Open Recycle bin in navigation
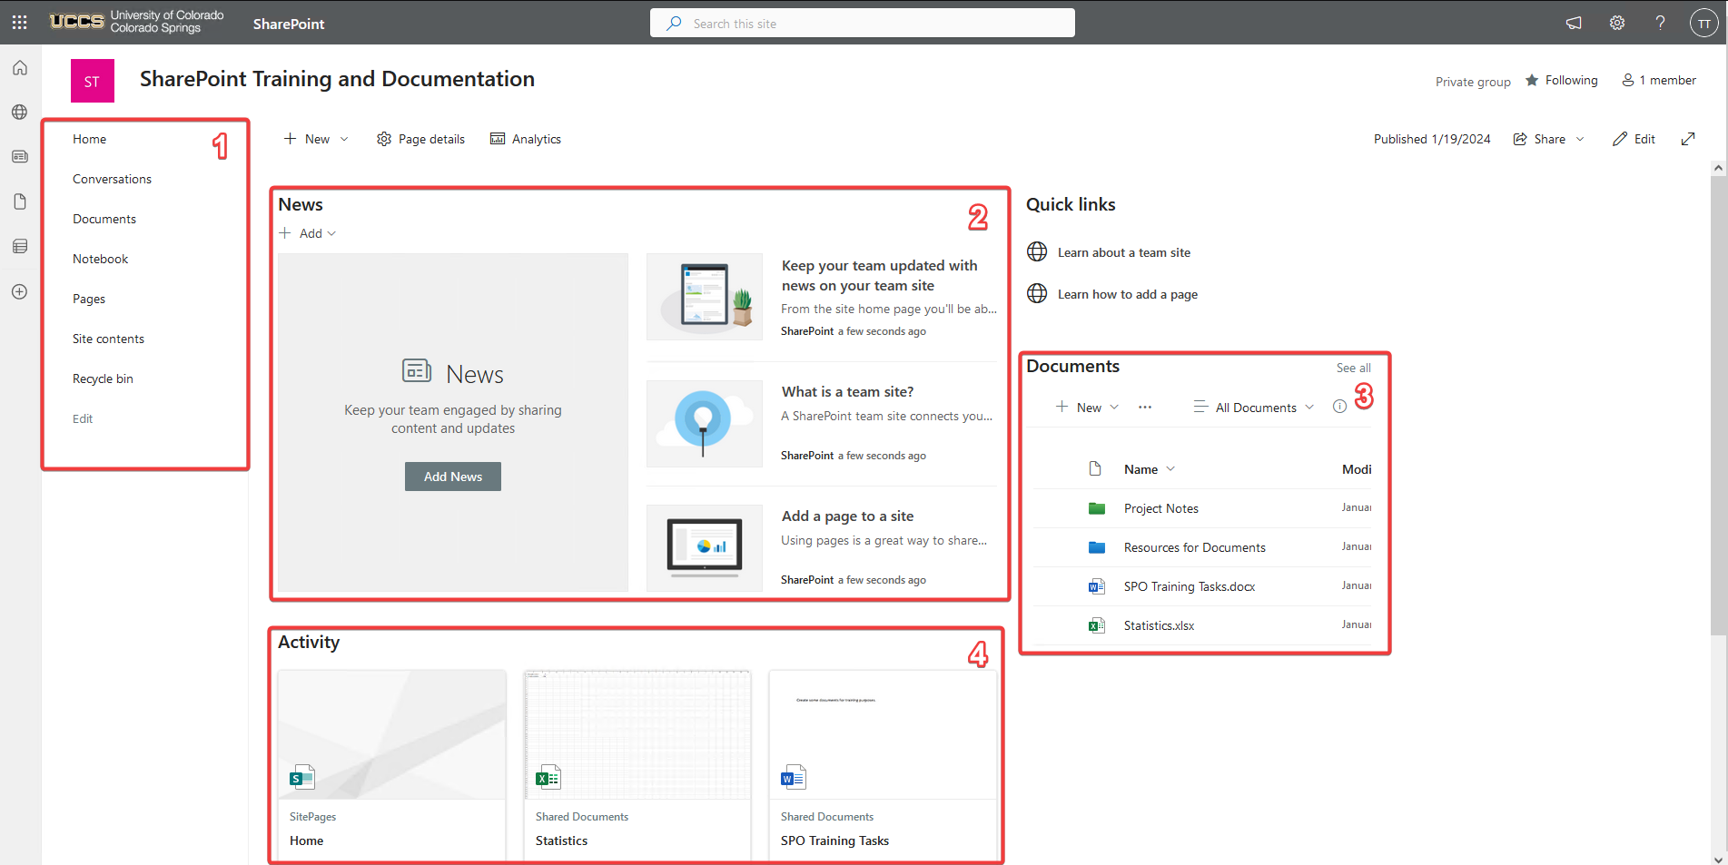Viewport: 1728px width, 865px height. 104,378
